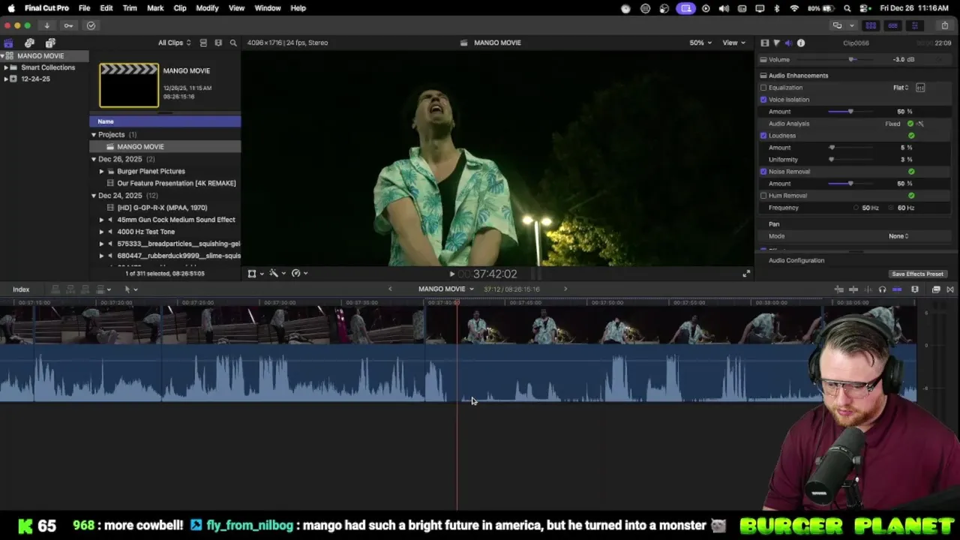960x540 pixels.
Task: Click the Import Media arrow button
Action: 46,25
